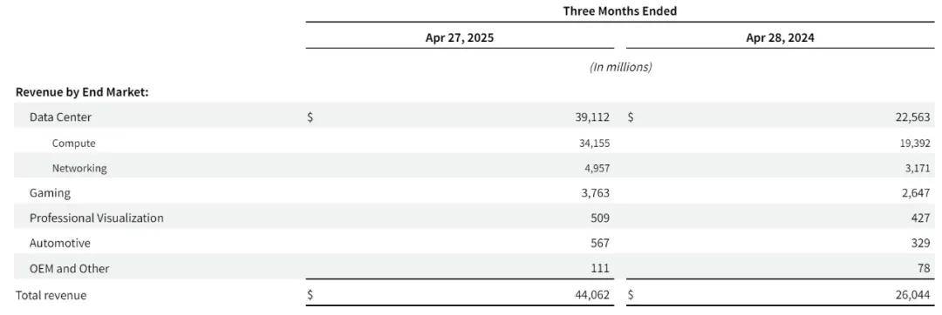Select the 44,062 total revenue value
This screenshot has height=315, width=942.
click(x=591, y=295)
